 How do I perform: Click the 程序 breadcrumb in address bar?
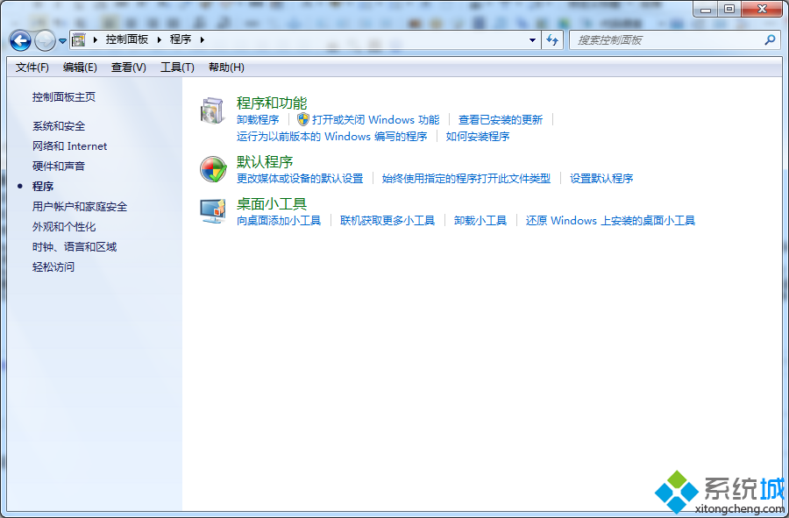181,39
